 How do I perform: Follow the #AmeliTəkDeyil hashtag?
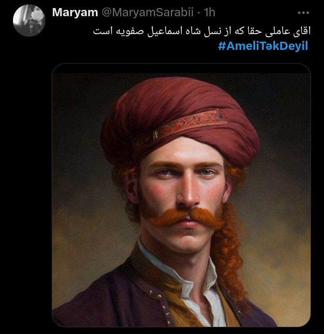point(263,46)
